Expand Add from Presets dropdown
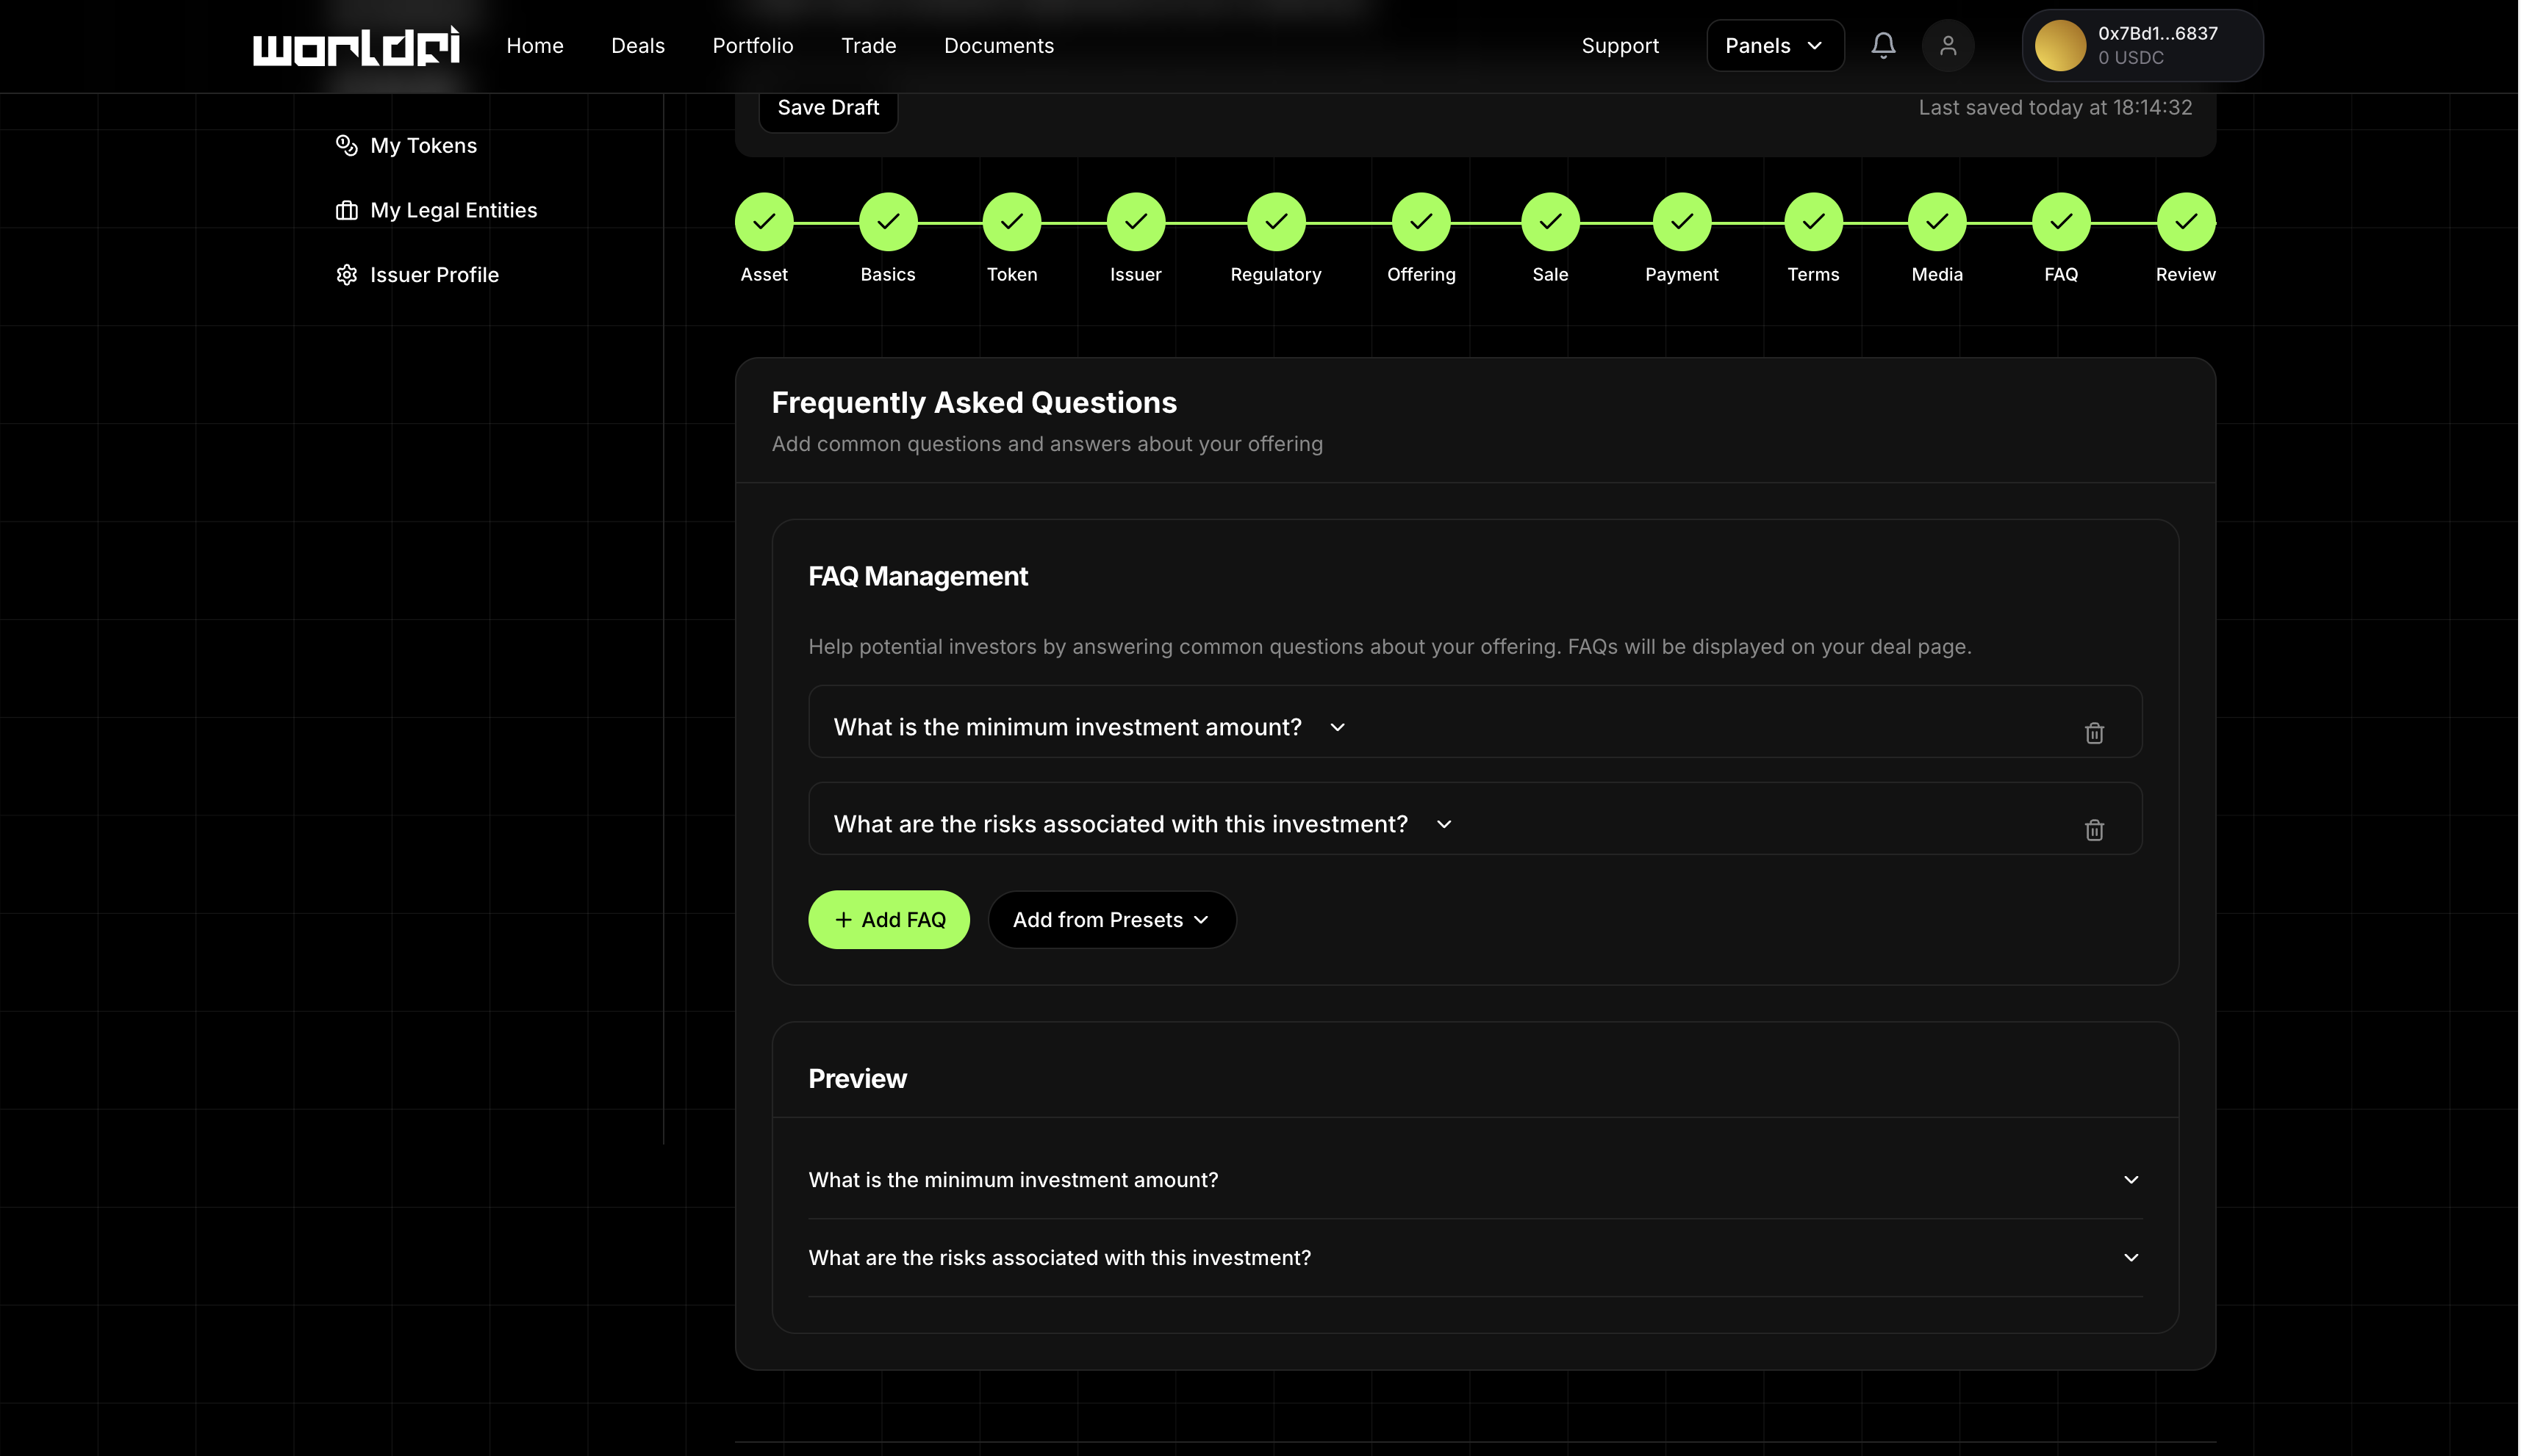The width and height of the screenshot is (2521, 1456). 1111,920
